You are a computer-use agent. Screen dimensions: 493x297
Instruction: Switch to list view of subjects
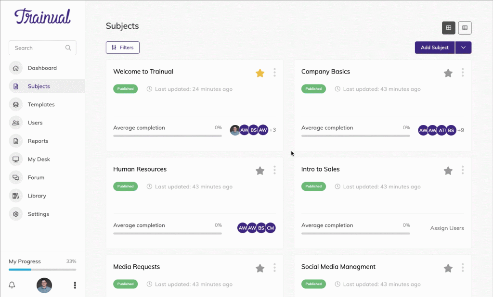tap(465, 28)
